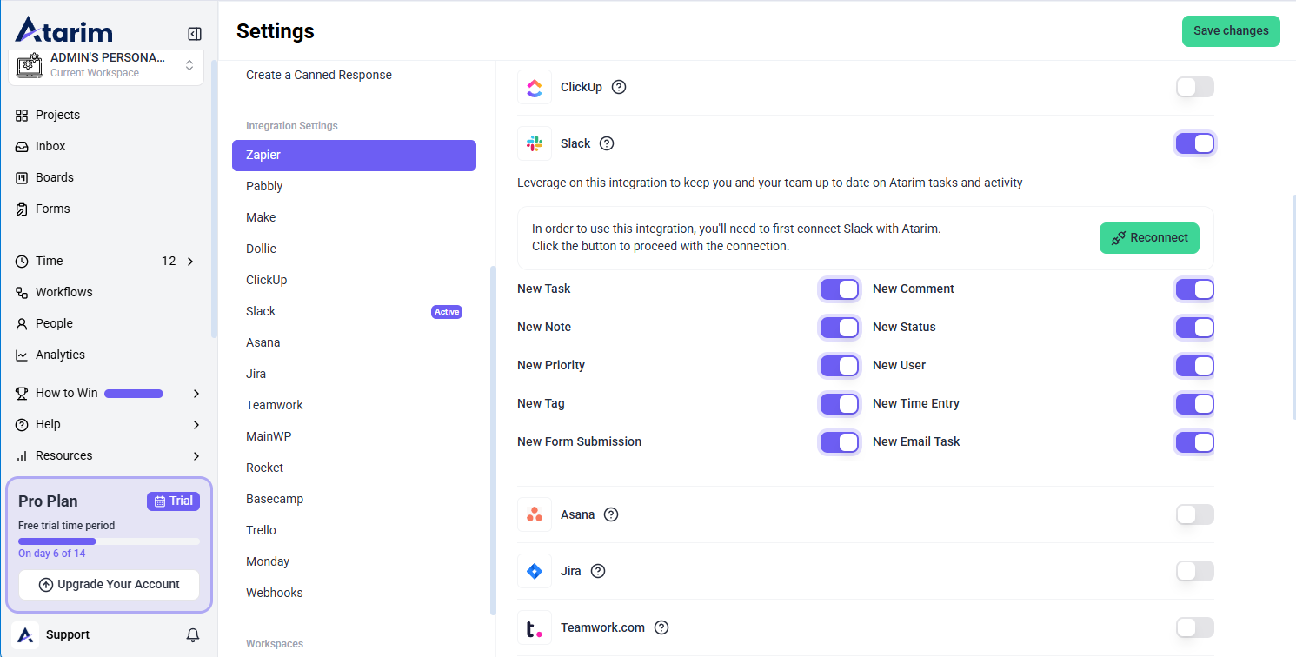Image resolution: width=1296 pixels, height=657 pixels.
Task: Open help tooltip next to Slack
Action: [607, 143]
